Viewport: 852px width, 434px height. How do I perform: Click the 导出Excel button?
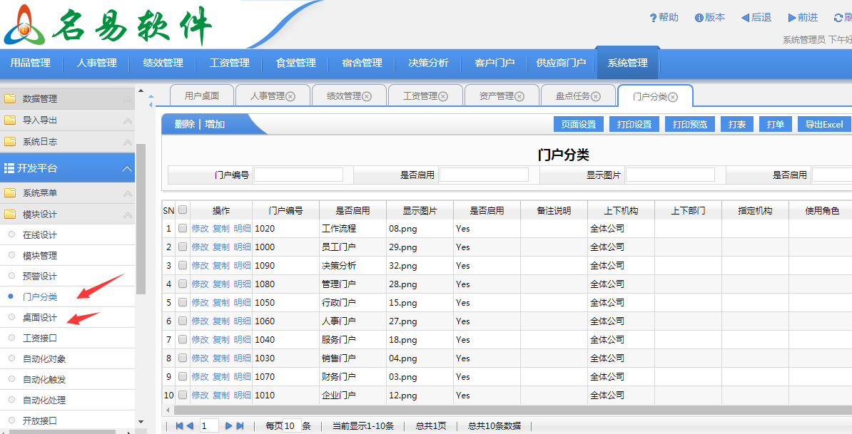[x=823, y=125]
